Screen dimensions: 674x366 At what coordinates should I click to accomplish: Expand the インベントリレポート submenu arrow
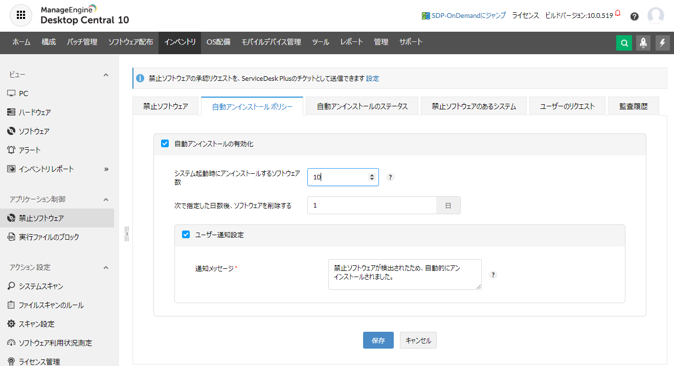tap(106, 169)
